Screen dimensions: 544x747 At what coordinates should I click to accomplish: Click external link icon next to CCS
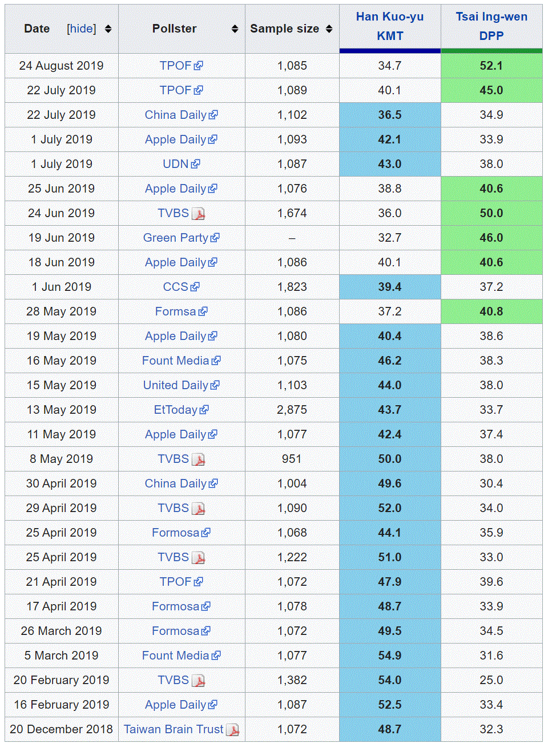195,287
